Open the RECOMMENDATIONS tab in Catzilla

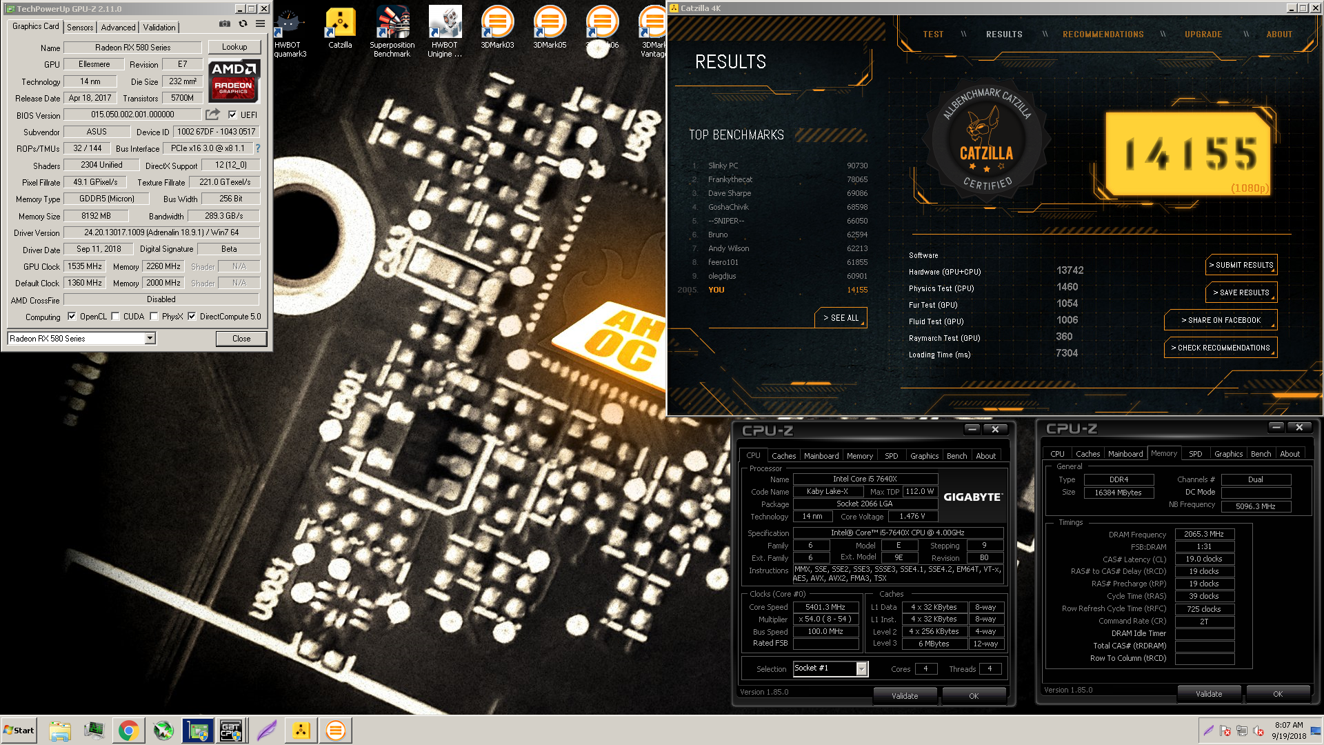(x=1103, y=34)
